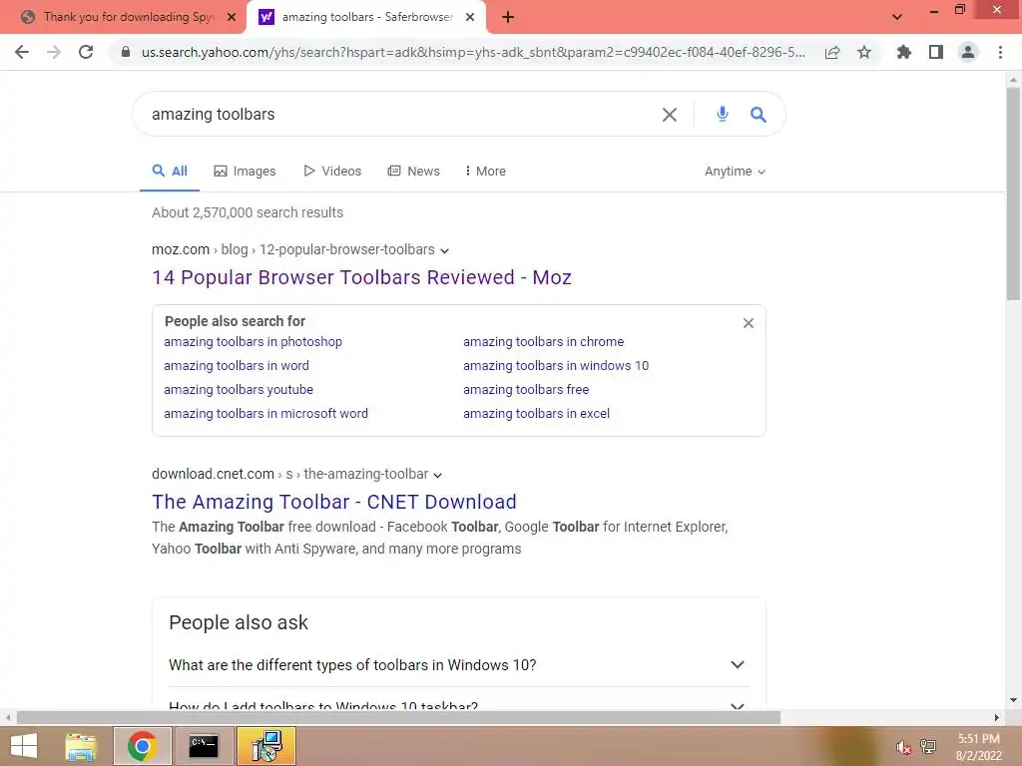Open the Chrome three-dot menu
The image size is (1022, 766).
click(1000, 52)
